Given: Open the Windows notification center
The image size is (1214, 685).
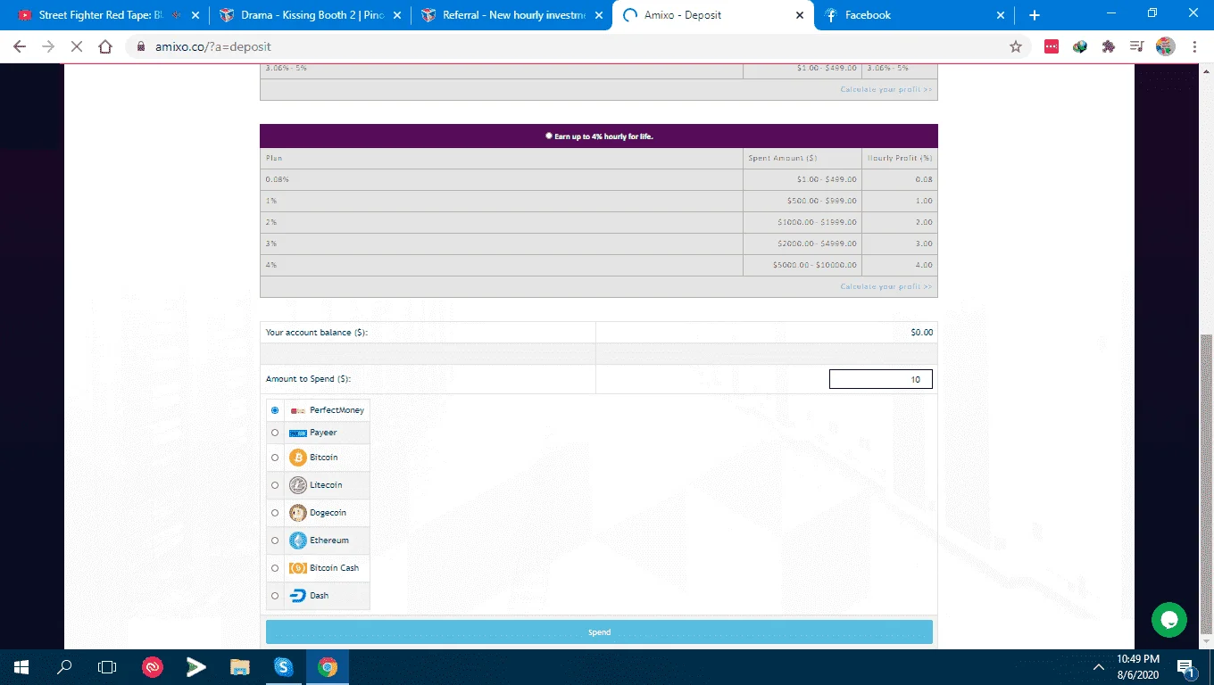Looking at the screenshot, I should point(1185,667).
